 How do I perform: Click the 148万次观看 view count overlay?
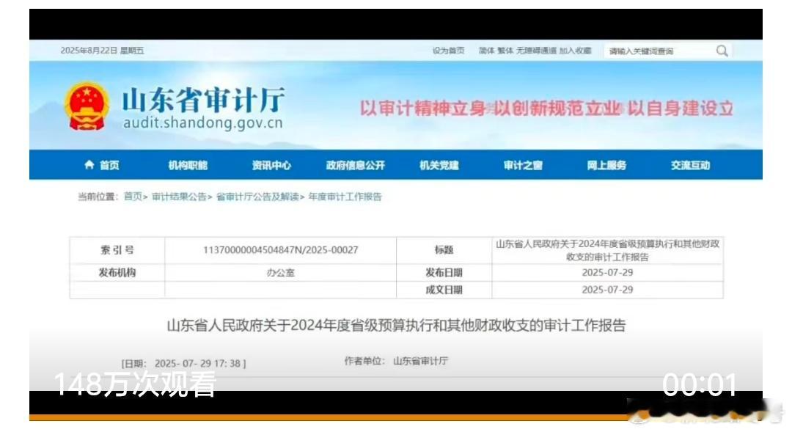coord(136,384)
